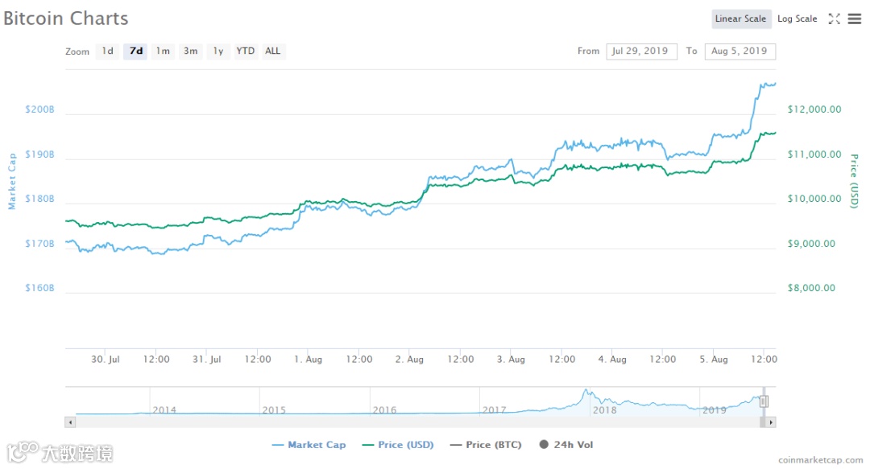The height and width of the screenshot is (469, 870).
Task: Click the 30. Jul date axis label
Action: (106, 360)
